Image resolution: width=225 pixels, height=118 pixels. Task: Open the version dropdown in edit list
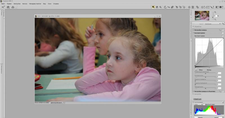(213, 24)
